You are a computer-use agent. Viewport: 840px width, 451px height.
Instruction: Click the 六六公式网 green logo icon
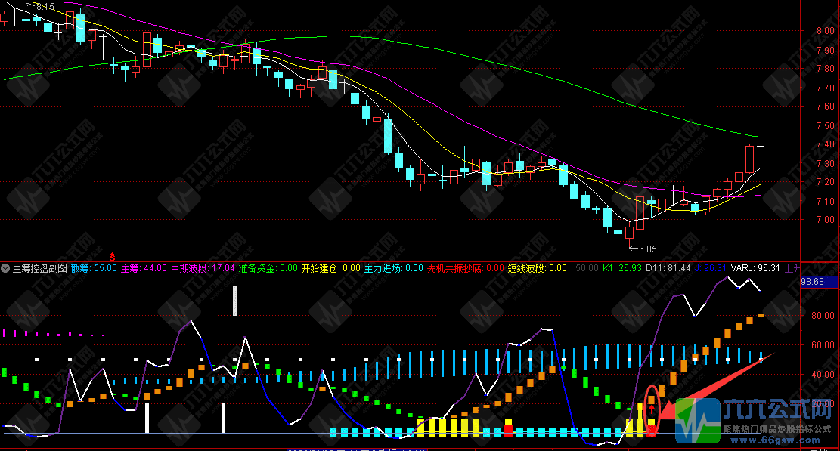[x=696, y=419]
